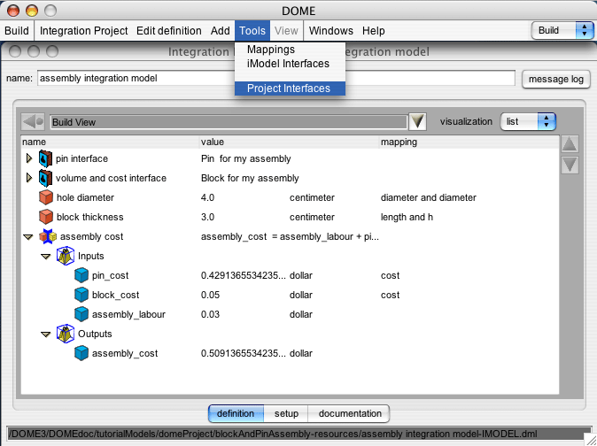This screenshot has height=446, width=597.
Task: Choose iModel Interfaces from the Tools menu
Action: 291,64
